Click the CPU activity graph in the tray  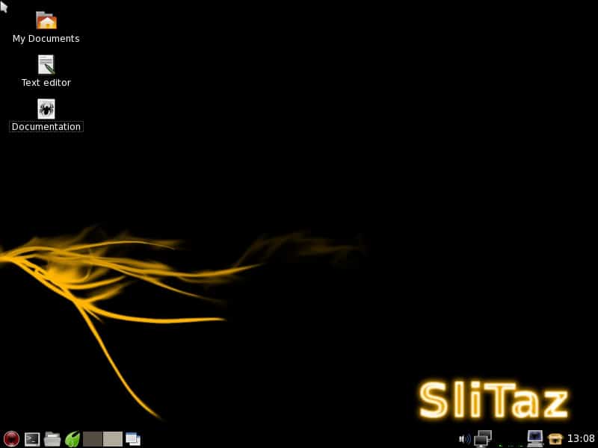511,443
